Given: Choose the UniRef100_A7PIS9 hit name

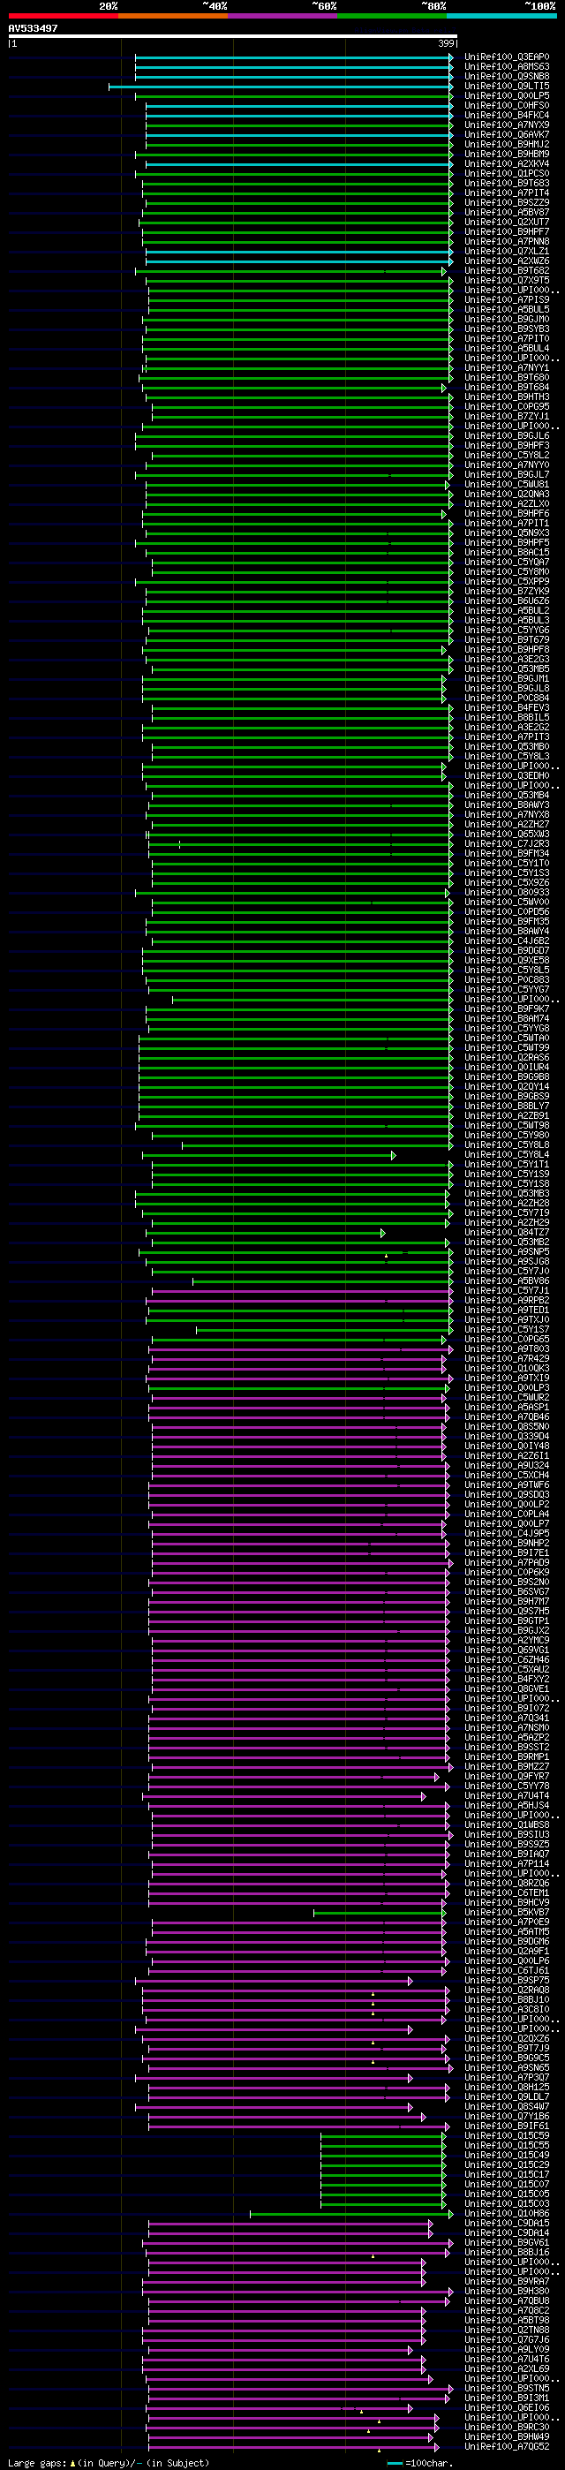Looking at the screenshot, I should click(x=508, y=300).
